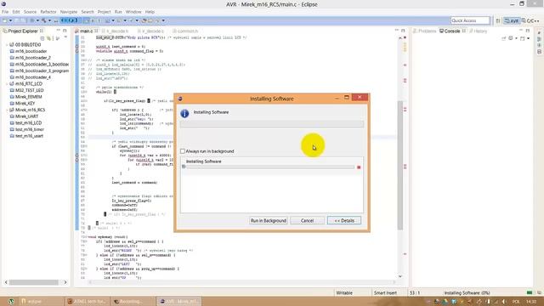
Task: Open the Project menu
Action: (x=104, y=12)
